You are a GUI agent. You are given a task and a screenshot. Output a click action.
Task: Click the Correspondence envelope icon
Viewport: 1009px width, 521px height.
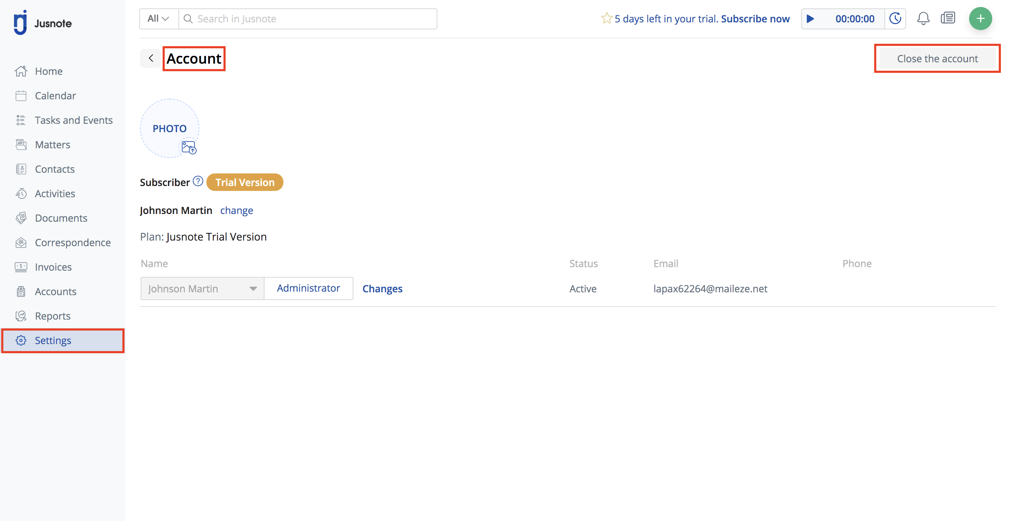[x=21, y=243]
